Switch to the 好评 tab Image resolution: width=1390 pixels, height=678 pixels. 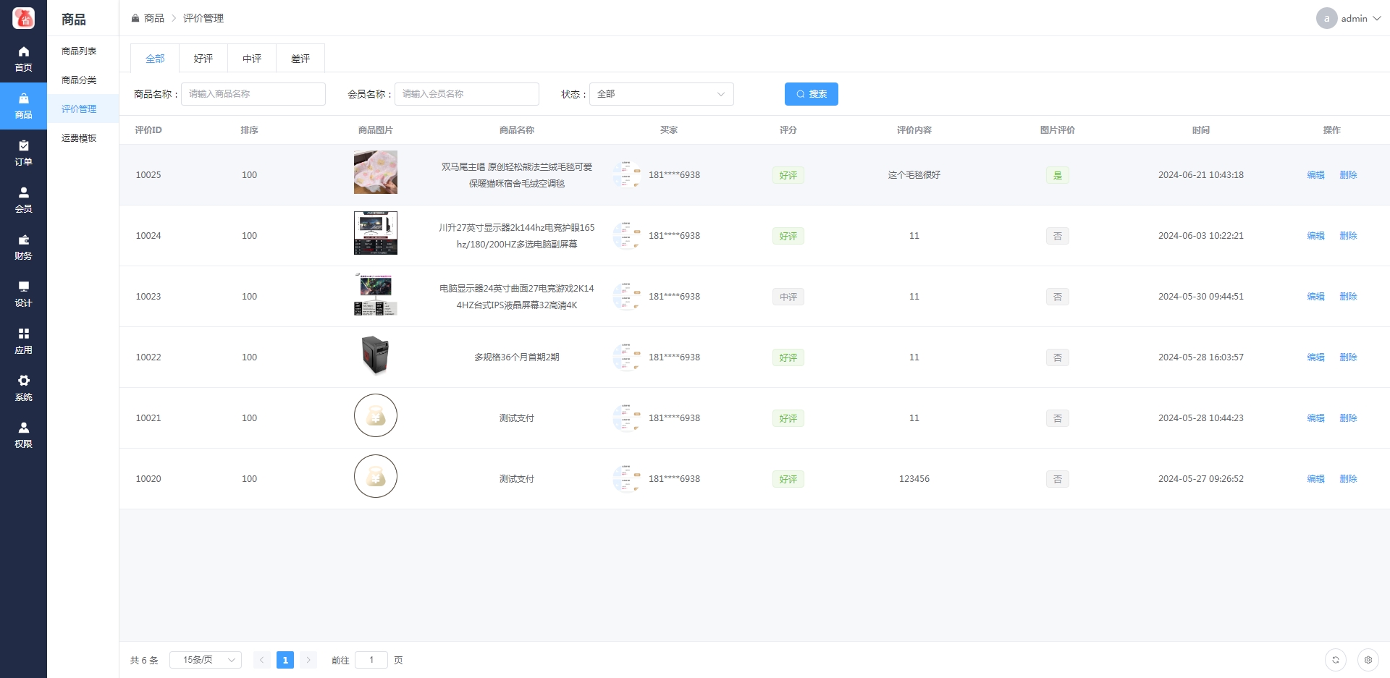[203, 59]
